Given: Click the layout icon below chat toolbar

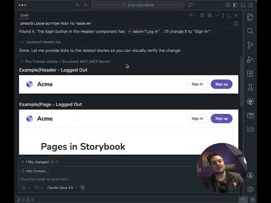Looking at the screenshot, I should (237, 24).
